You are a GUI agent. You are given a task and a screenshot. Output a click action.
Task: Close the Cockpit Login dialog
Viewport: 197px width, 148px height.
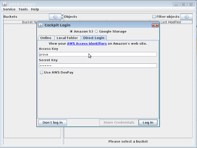[155, 25]
